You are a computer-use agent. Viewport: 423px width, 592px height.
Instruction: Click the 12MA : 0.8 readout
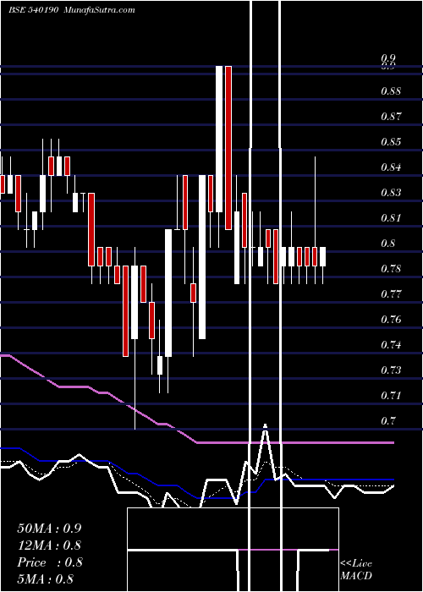pyautogui.click(x=49, y=545)
